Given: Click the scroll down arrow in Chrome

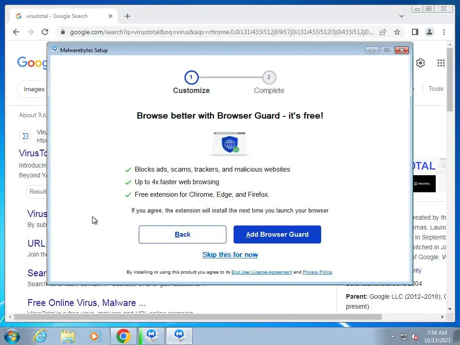Looking at the screenshot, I should point(450,309).
